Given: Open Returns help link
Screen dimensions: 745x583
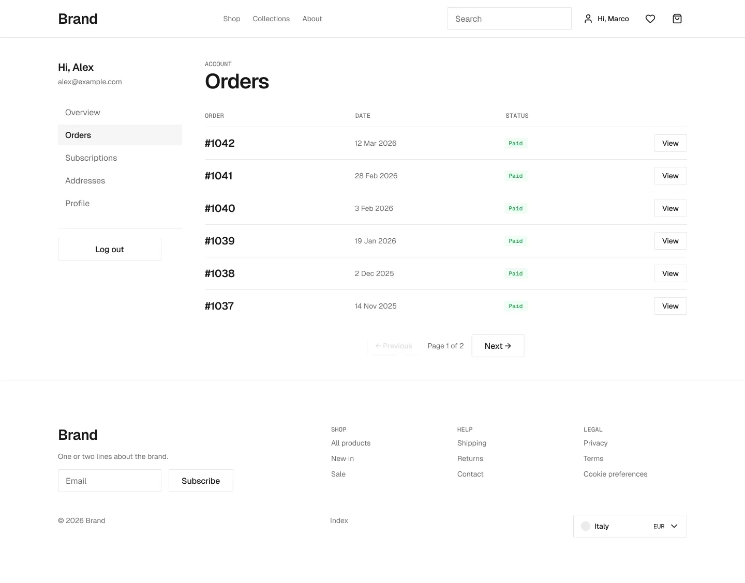Looking at the screenshot, I should click(470, 458).
